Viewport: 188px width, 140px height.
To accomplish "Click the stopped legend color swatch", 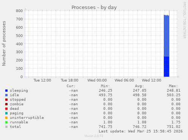I will point(6,100).
